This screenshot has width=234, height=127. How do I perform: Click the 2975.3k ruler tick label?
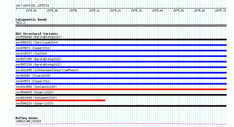pos(136,11)
